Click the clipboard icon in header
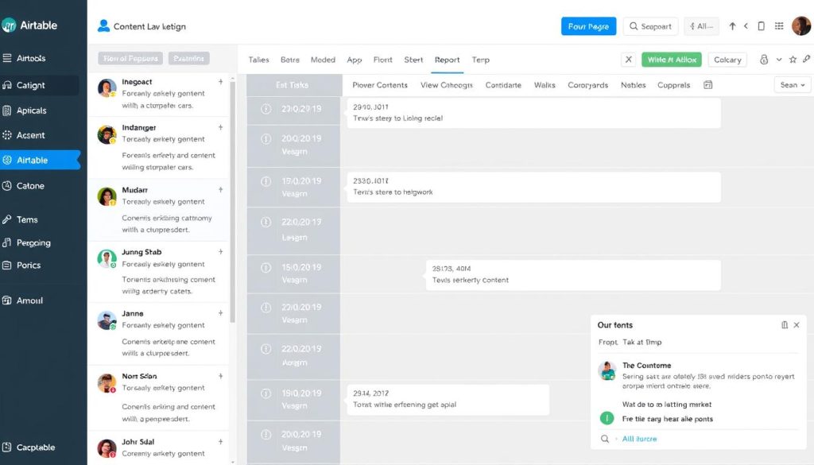814x465 pixels. pyautogui.click(x=761, y=26)
